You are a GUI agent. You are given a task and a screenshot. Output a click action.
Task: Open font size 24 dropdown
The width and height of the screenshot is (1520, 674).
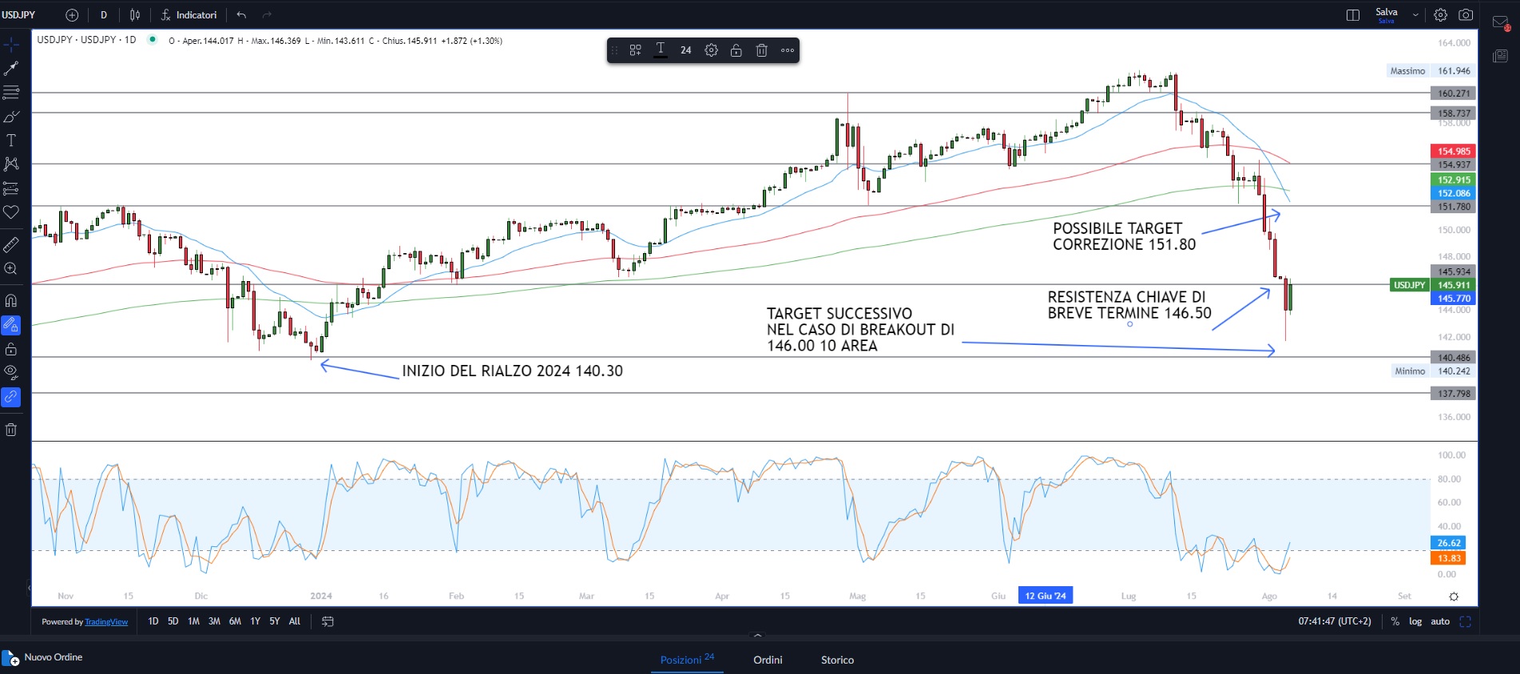coord(685,50)
